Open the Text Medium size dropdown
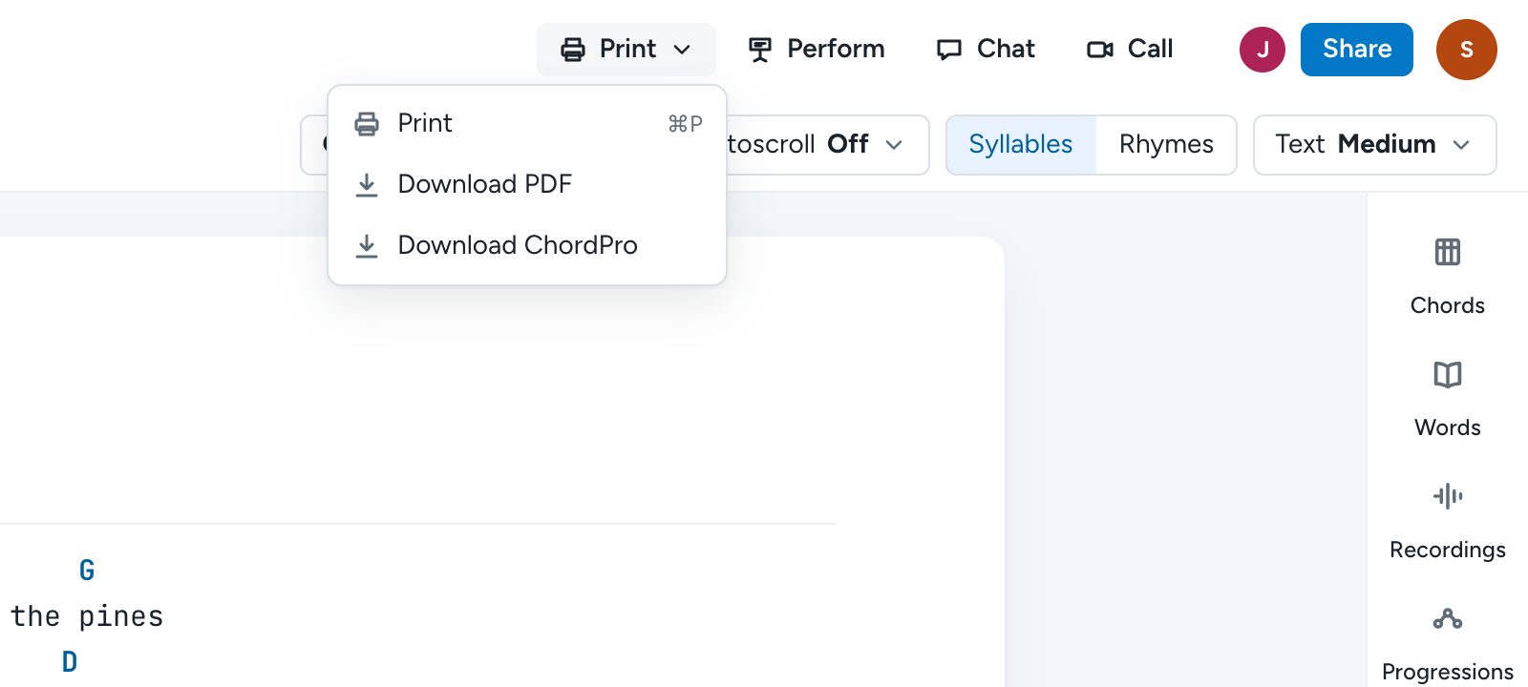Screen dimensions: 1528x687 click(x=1375, y=145)
